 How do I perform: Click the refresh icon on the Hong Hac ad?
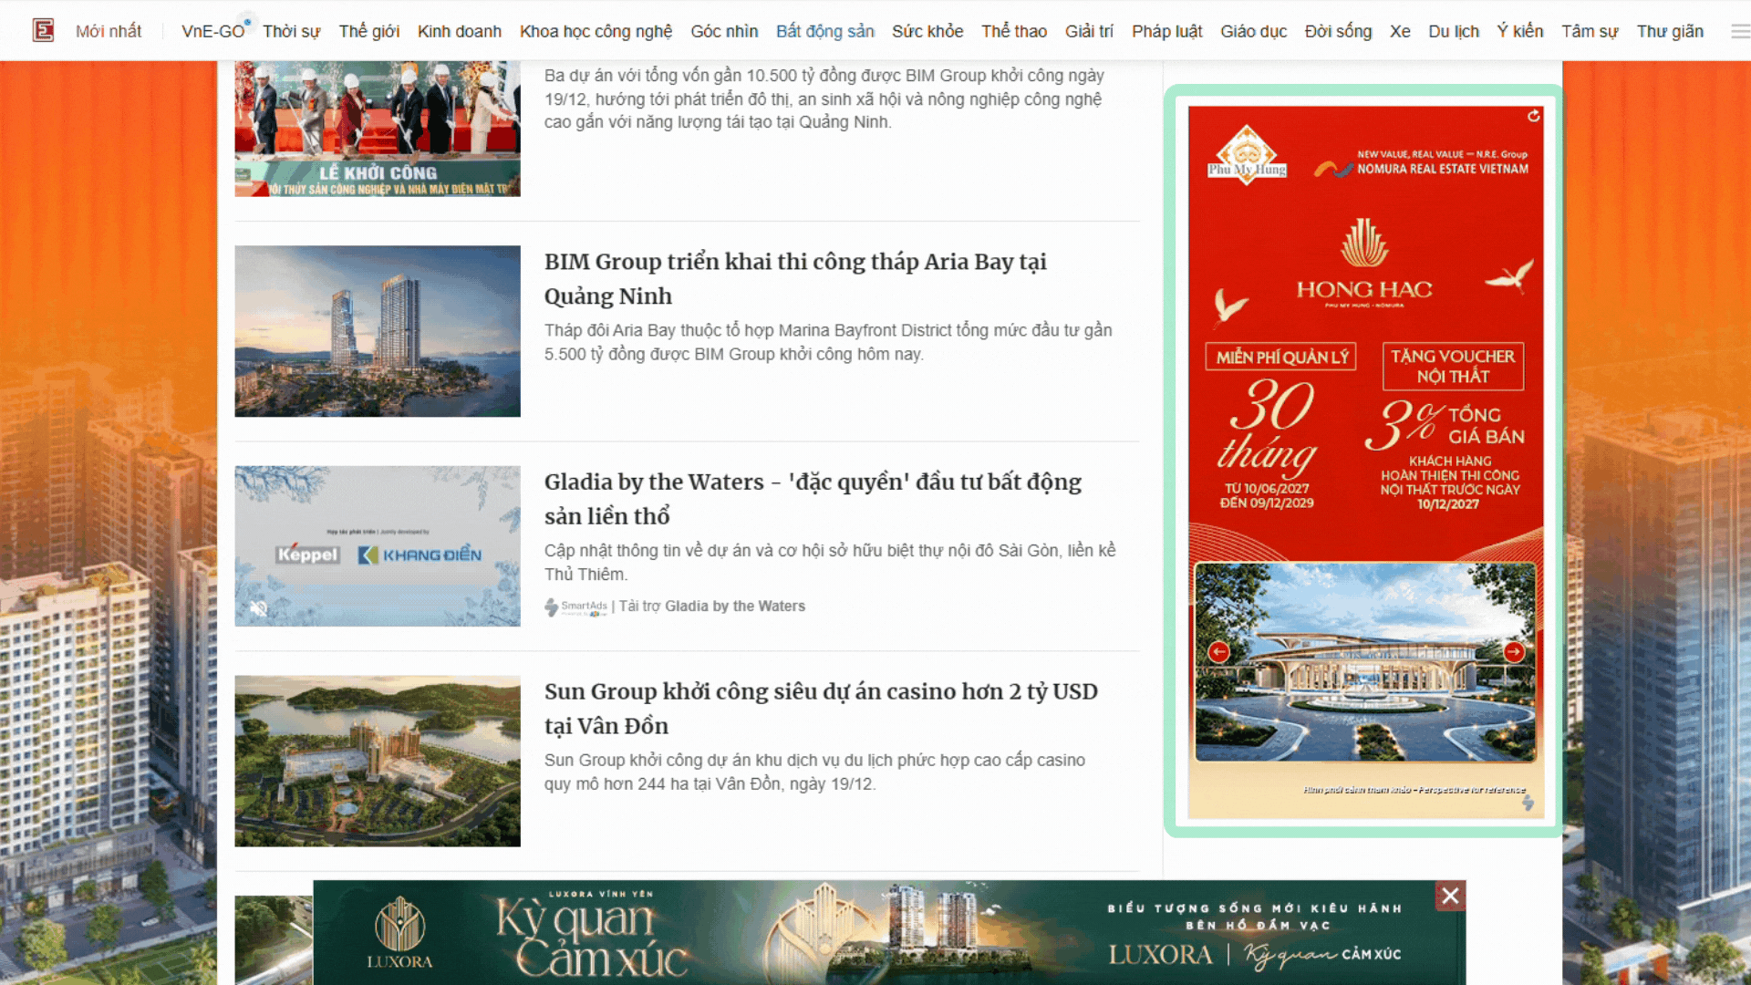1534,116
